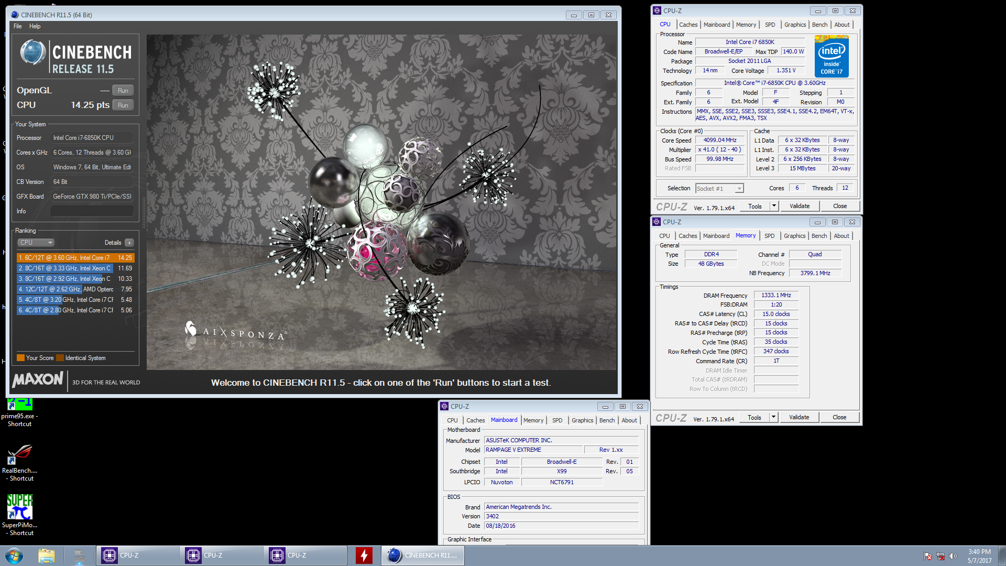This screenshot has width=1006, height=566.
Task: Click the Intel Core i7 logo badge
Action: (832, 57)
